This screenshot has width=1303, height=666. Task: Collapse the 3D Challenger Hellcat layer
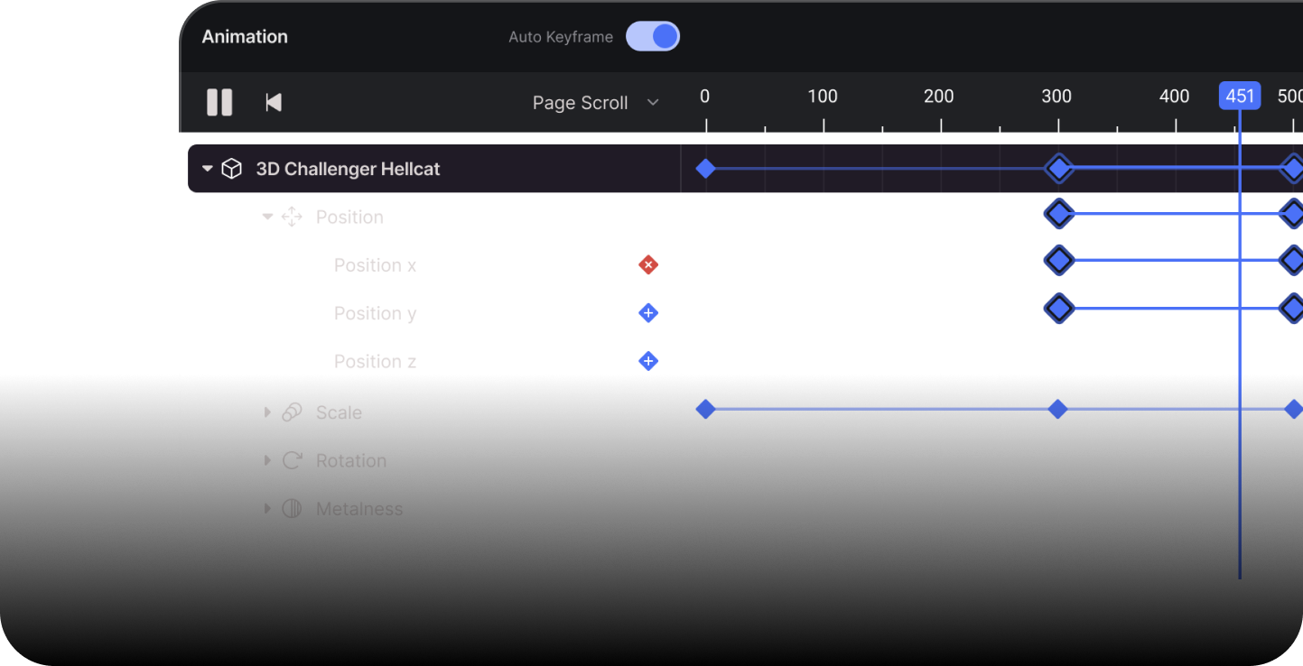(x=208, y=169)
